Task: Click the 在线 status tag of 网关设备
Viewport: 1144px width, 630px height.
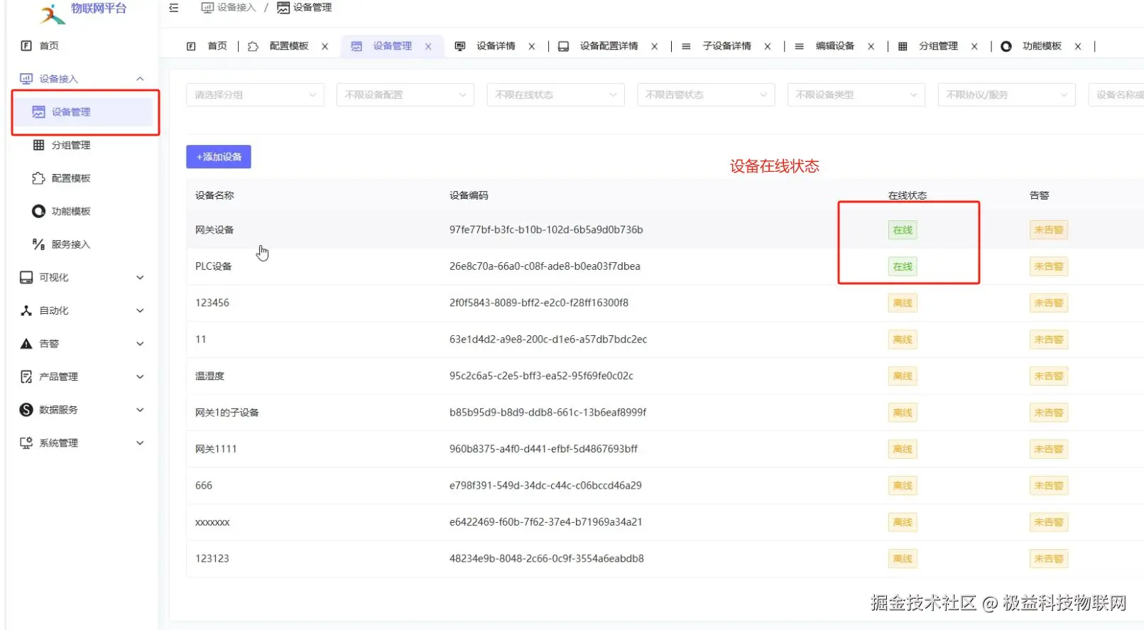Action: click(903, 230)
